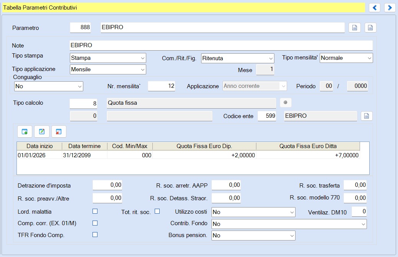Screen dimensions: 398x257
Task: Enable TFR Fondo Comp. checkbox
Action: coord(95,235)
